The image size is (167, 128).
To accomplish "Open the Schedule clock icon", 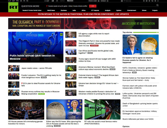I will tap(107, 1).
